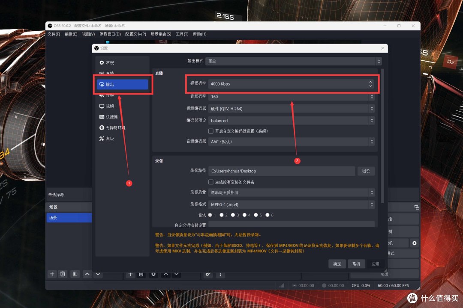Open 录像质量 dropdown
The image size is (463, 308).
tap(292, 192)
